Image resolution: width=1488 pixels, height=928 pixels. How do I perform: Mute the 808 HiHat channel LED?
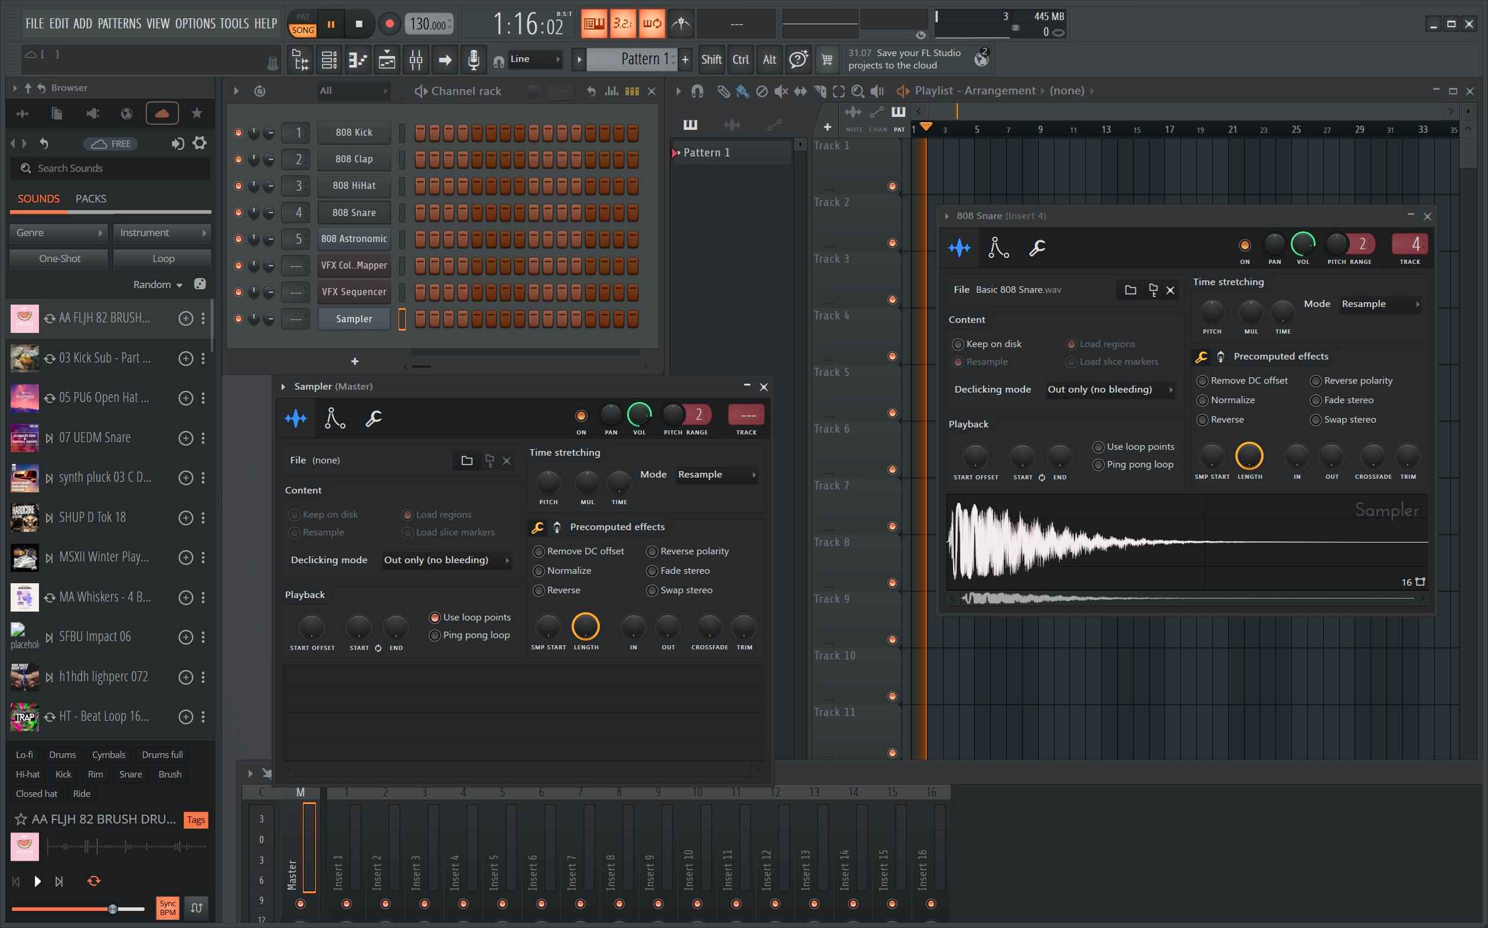click(238, 185)
